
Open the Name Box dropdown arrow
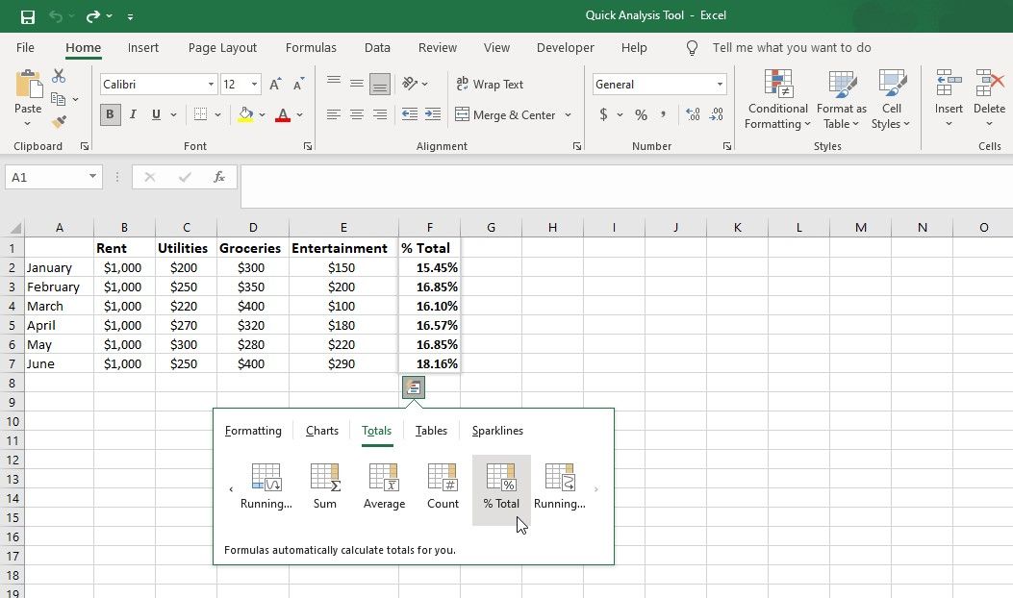tap(92, 177)
